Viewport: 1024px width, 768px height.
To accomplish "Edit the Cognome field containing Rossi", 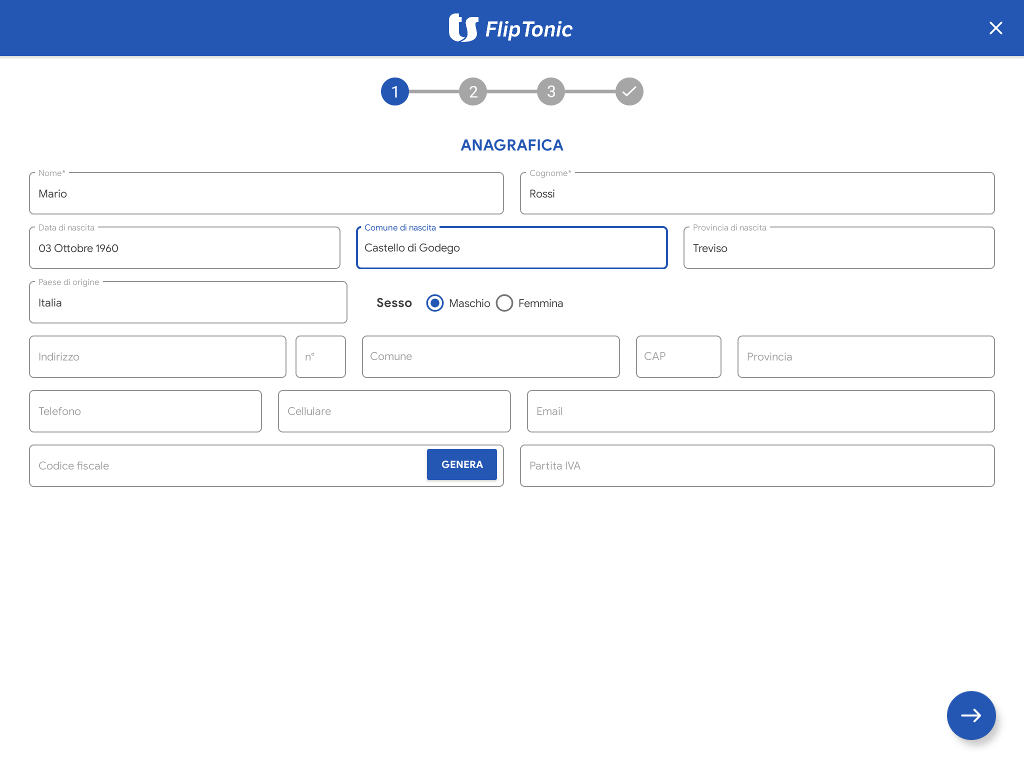I will pos(757,193).
